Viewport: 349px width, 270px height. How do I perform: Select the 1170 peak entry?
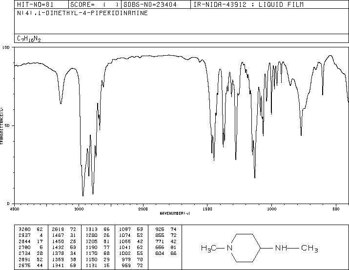[98, 253]
